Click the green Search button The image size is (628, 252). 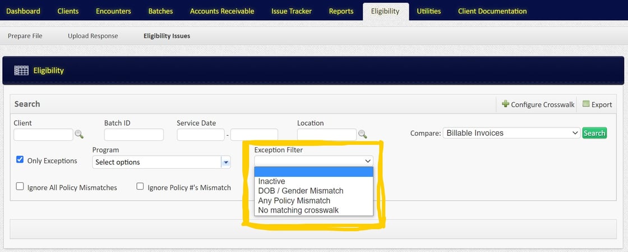pyautogui.click(x=594, y=133)
